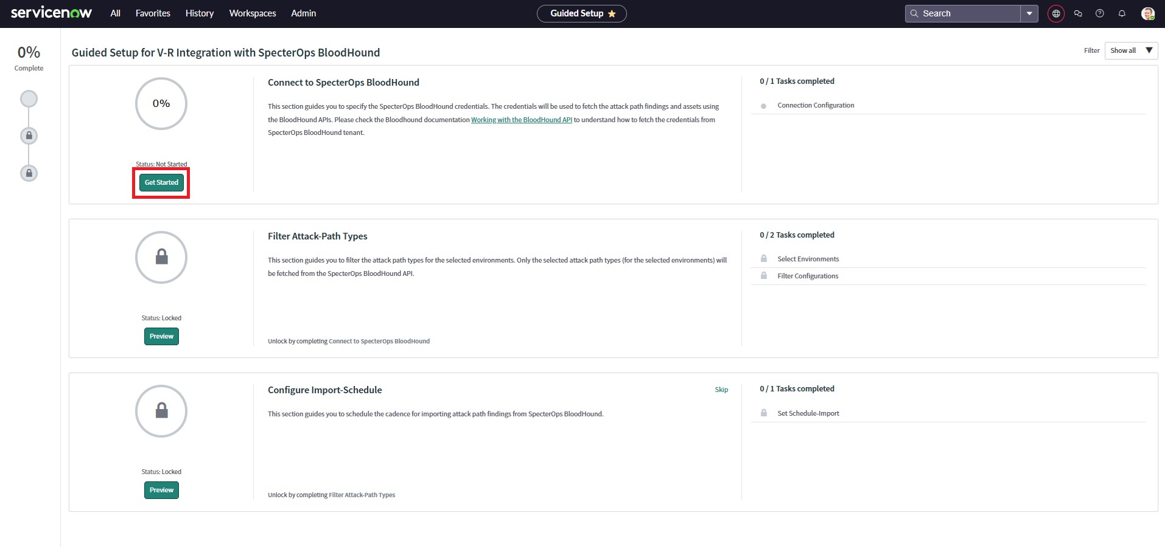Click the global Search field

pos(962,13)
